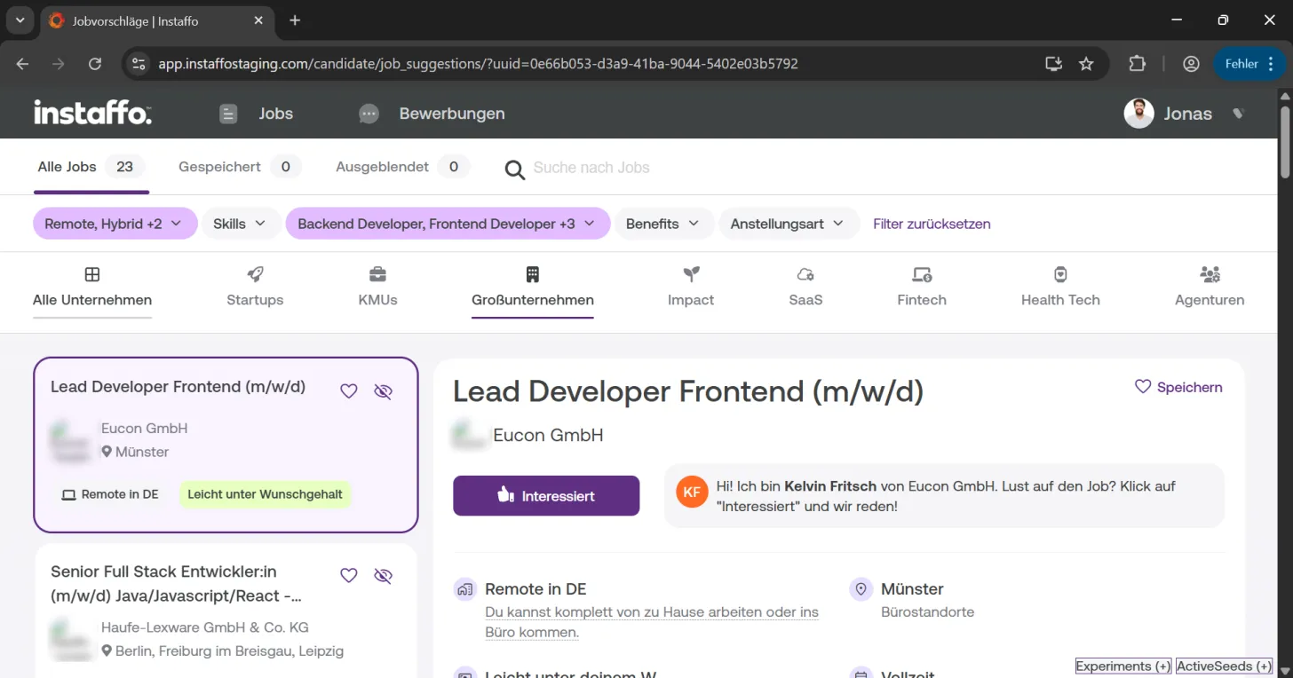The image size is (1293, 678).
Task: Open the Bewerbungen navigation item
Action: tap(432, 114)
